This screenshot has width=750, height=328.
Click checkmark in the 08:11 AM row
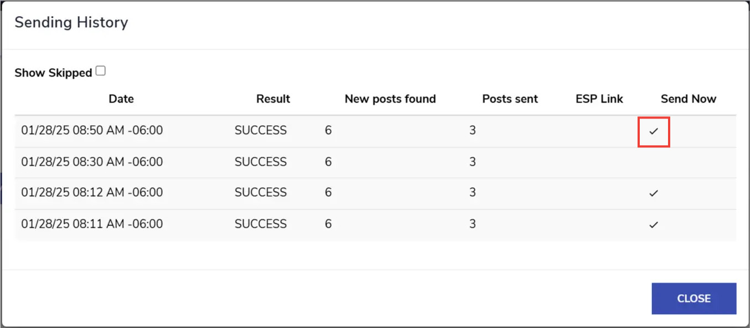tap(654, 225)
